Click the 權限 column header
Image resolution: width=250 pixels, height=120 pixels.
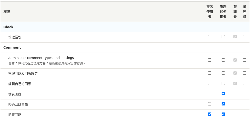coord(7,12)
